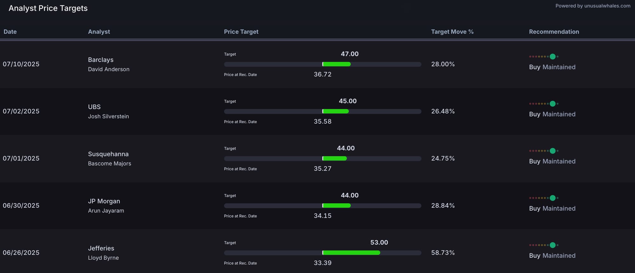
Task: Click the UBS price target progress bar
Action: [323, 111]
